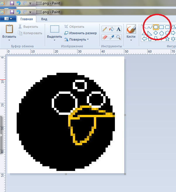Screen dimensions: 176x192
Task: Choose the Left arrow shape
Action: [144, 39]
